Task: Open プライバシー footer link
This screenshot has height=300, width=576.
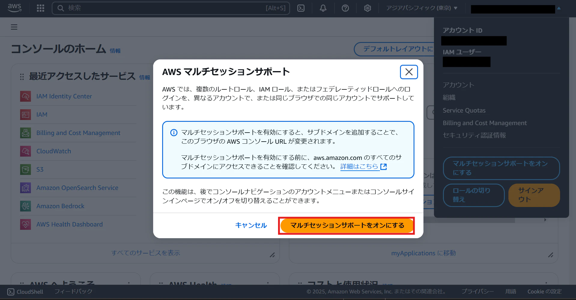Action: coord(477,291)
